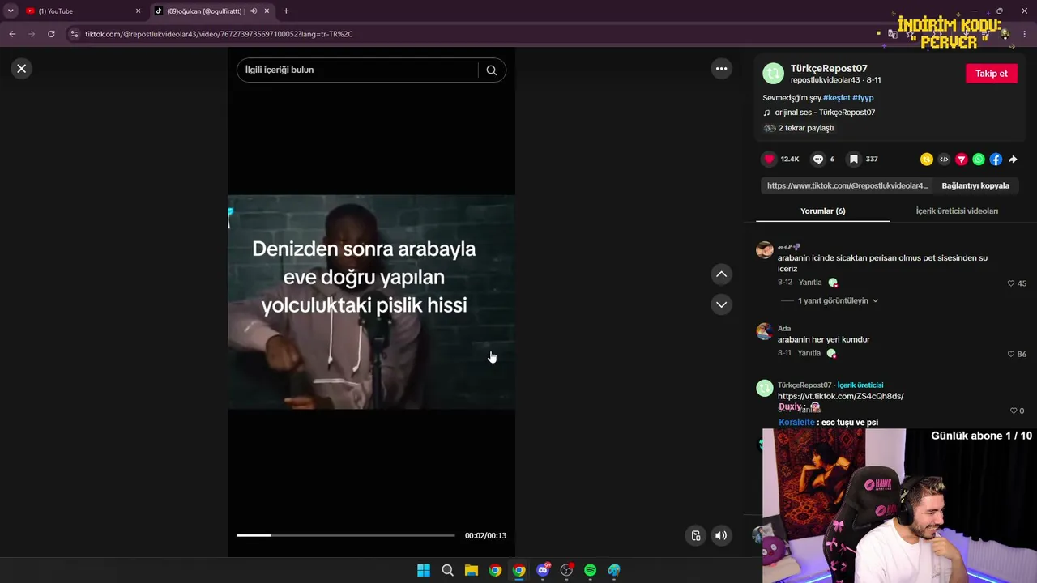Like the video with the heart icon
1037x583 pixels.
tap(770, 160)
